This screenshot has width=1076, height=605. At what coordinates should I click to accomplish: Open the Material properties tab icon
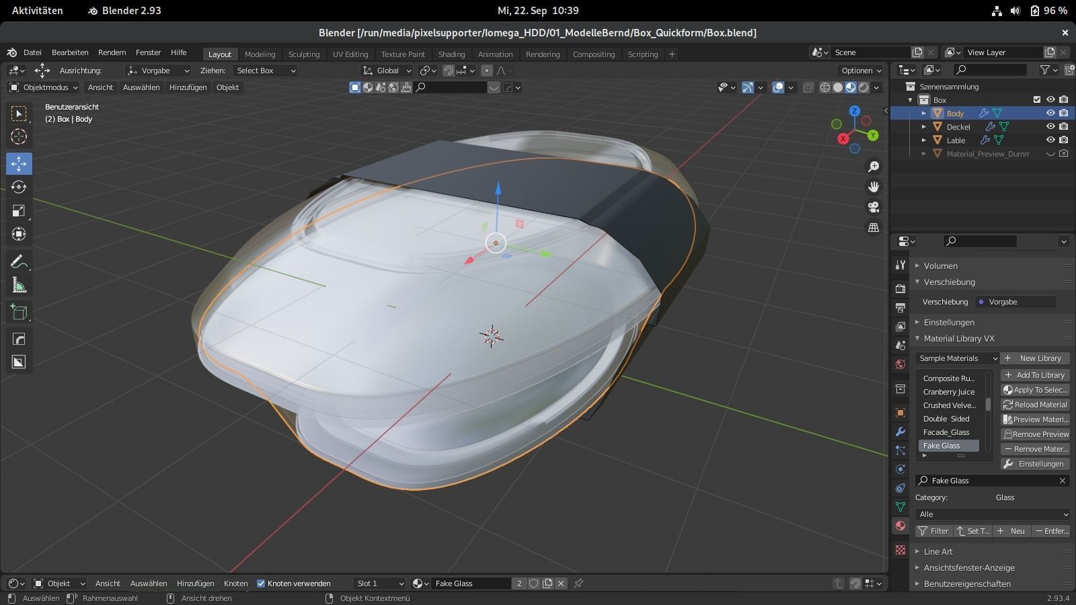click(900, 526)
